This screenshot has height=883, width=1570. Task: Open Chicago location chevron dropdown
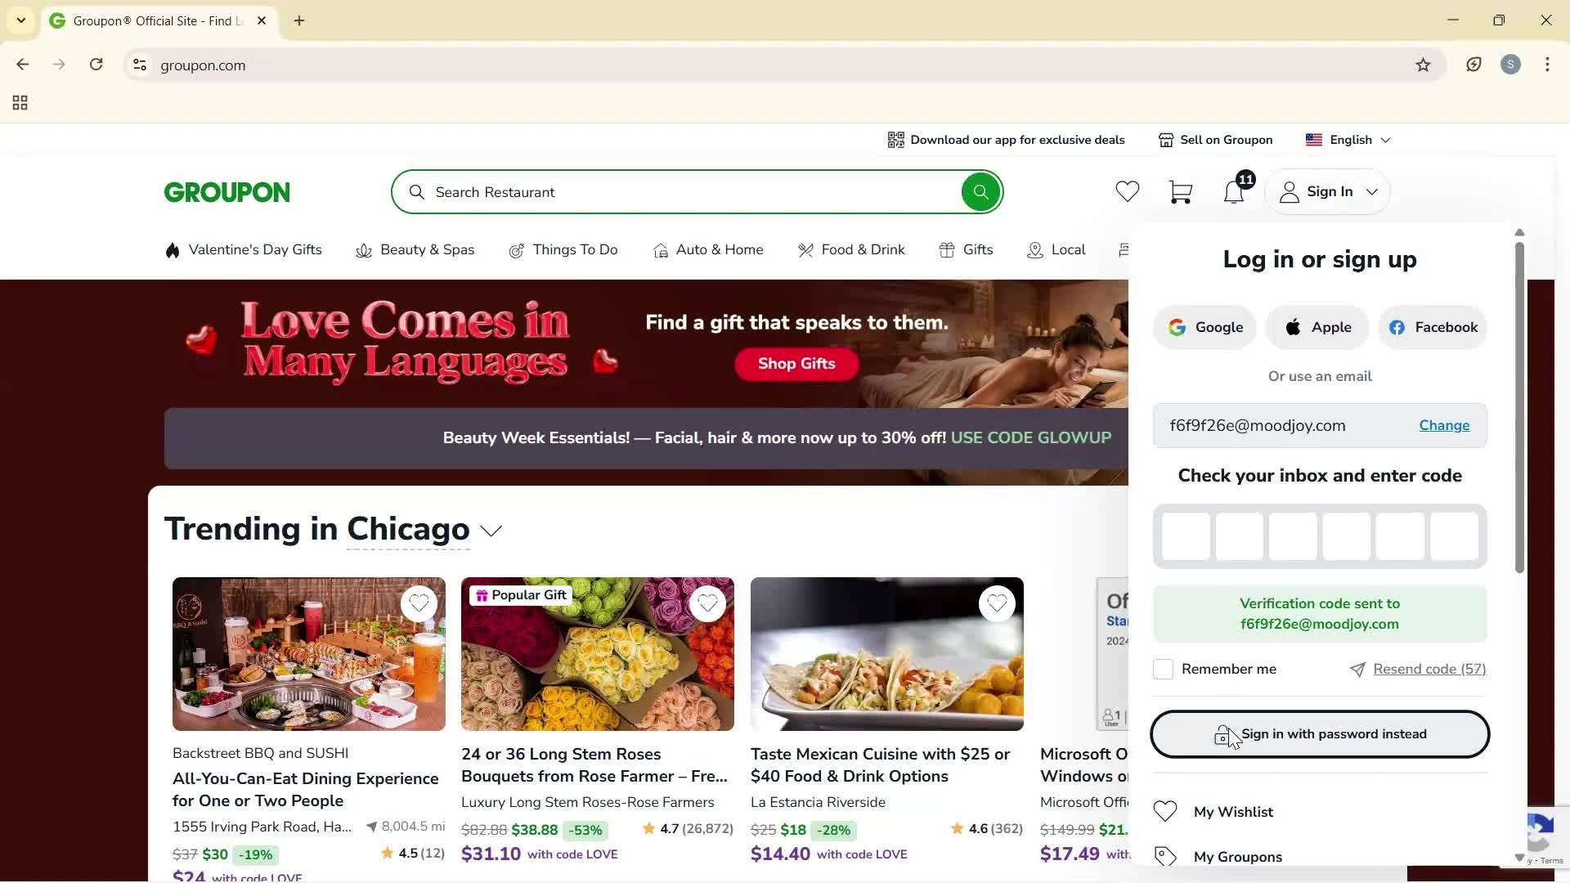(x=491, y=531)
